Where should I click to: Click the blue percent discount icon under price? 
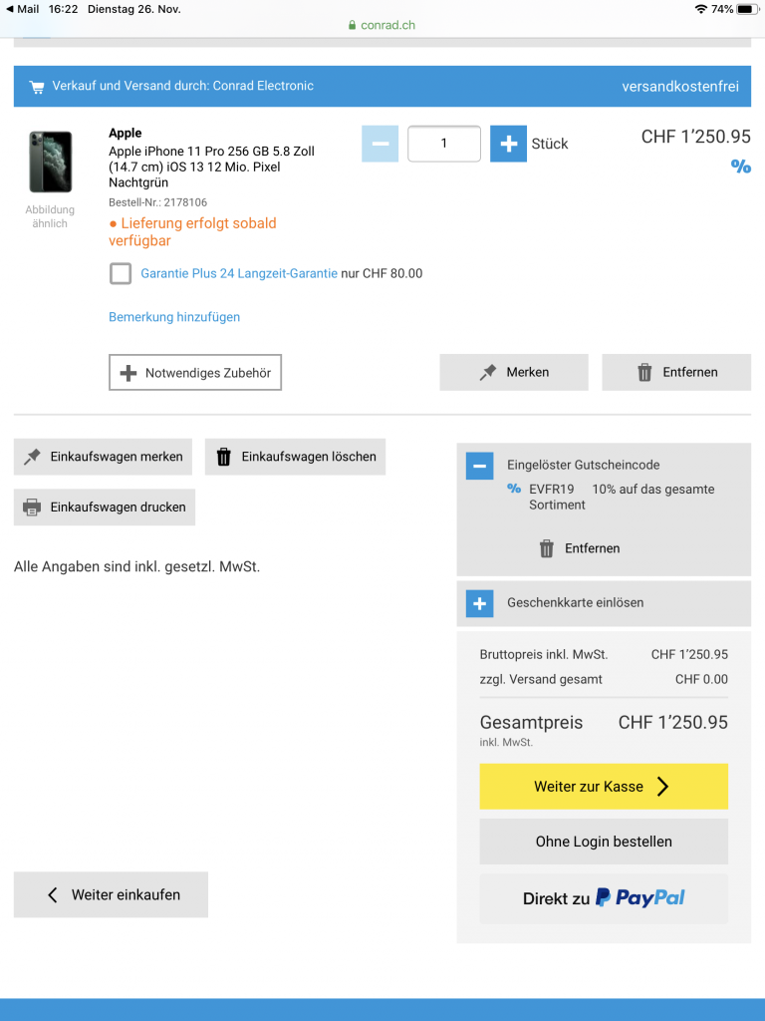pyautogui.click(x=740, y=167)
